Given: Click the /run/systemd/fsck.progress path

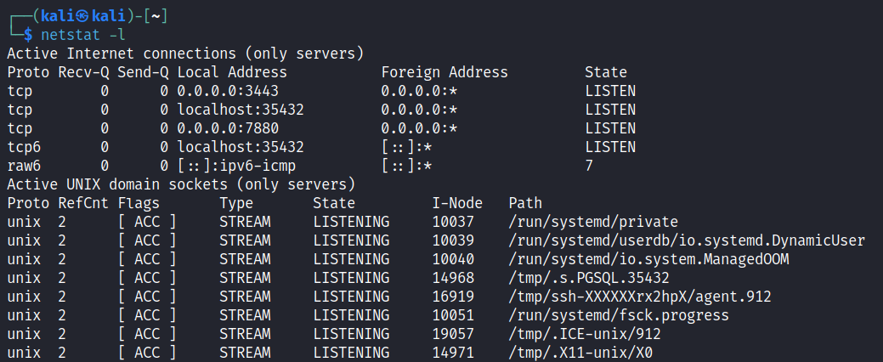Looking at the screenshot, I should point(618,315).
